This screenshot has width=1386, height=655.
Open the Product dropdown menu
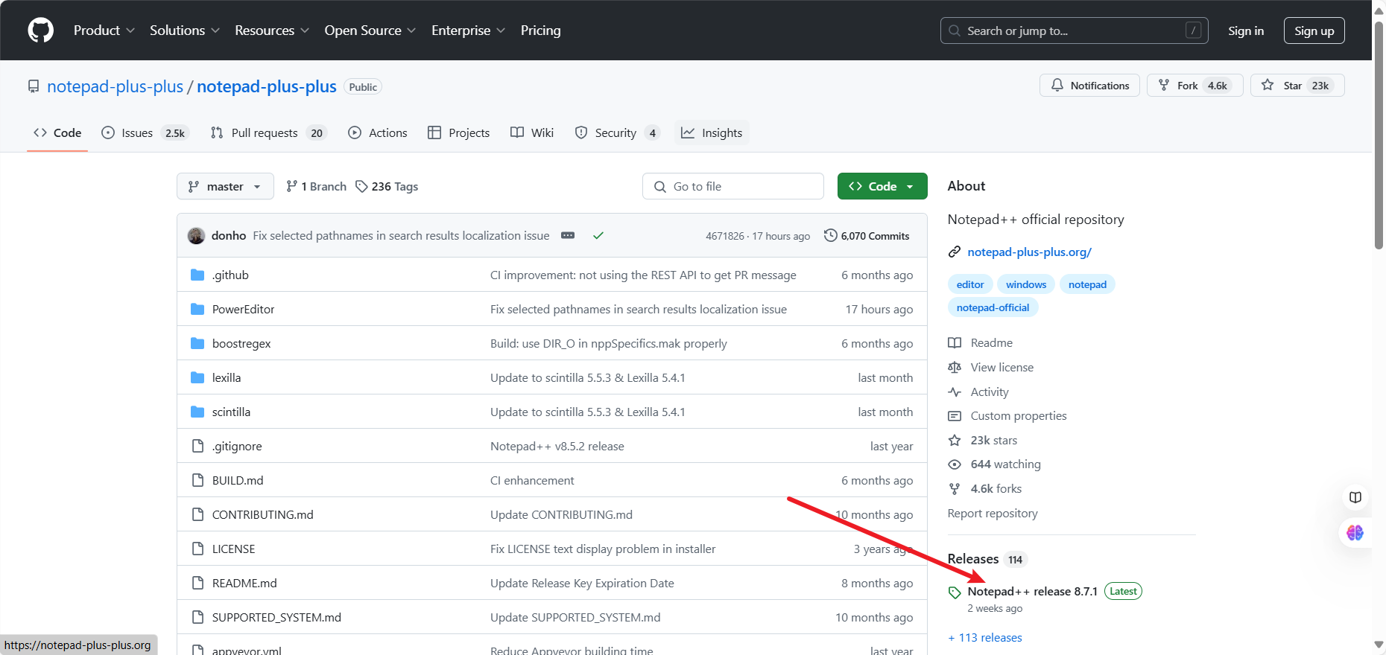pyautogui.click(x=104, y=31)
